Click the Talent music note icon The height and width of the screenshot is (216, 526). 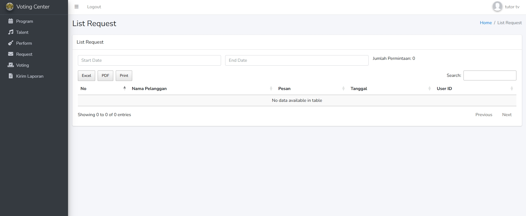[11, 32]
